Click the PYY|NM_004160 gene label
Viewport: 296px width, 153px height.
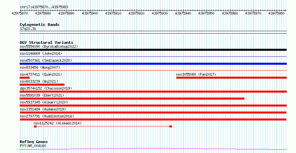point(33,146)
